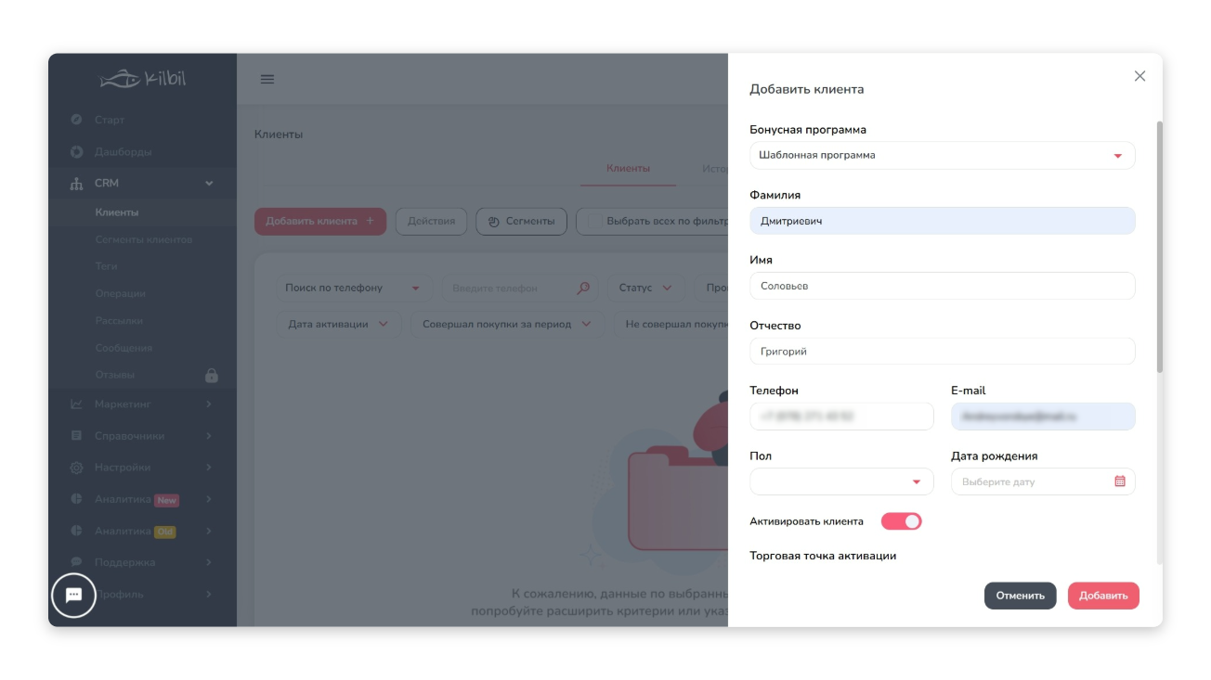Click the magnifier icon in phone search
1211x680 pixels.
[583, 288]
